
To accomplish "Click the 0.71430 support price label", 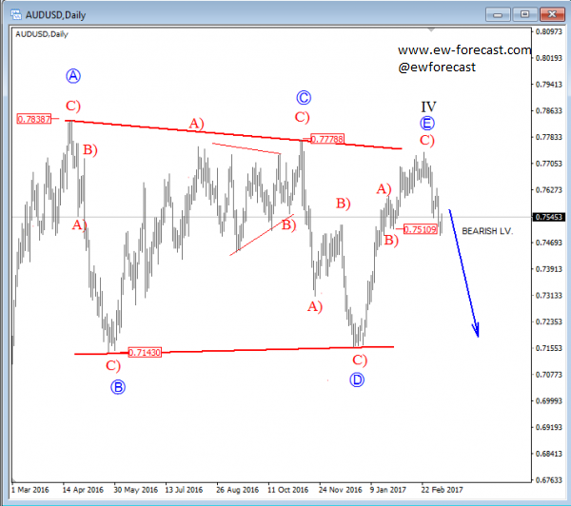I will pyautogui.click(x=144, y=352).
